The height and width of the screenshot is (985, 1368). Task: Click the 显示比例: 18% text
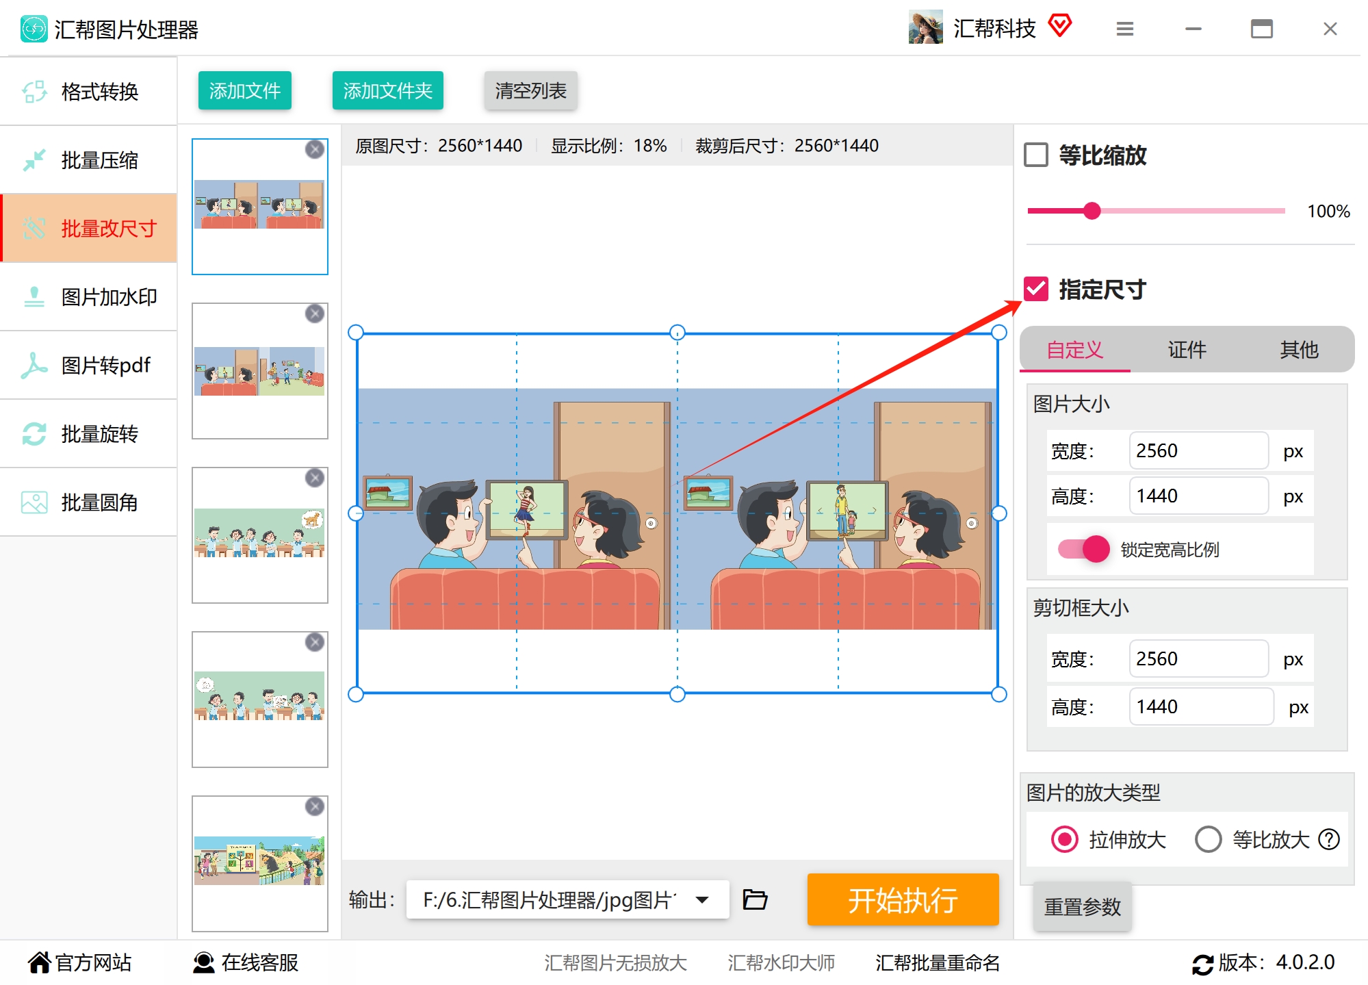tap(609, 146)
